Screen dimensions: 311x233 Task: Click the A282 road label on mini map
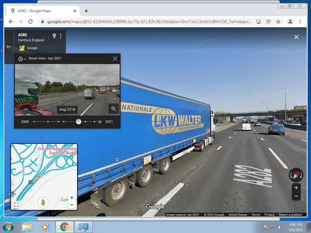(x=39, y=178)
